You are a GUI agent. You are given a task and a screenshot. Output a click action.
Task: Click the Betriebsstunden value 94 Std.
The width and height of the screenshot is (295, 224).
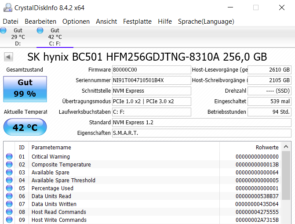(x=270, y=112)
